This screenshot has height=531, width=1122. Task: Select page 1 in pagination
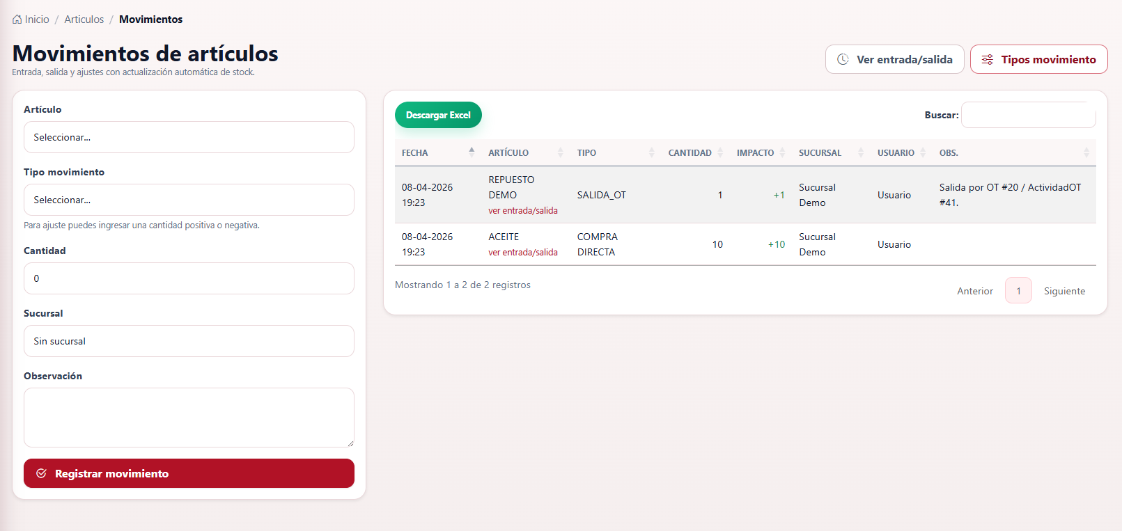1018,291
